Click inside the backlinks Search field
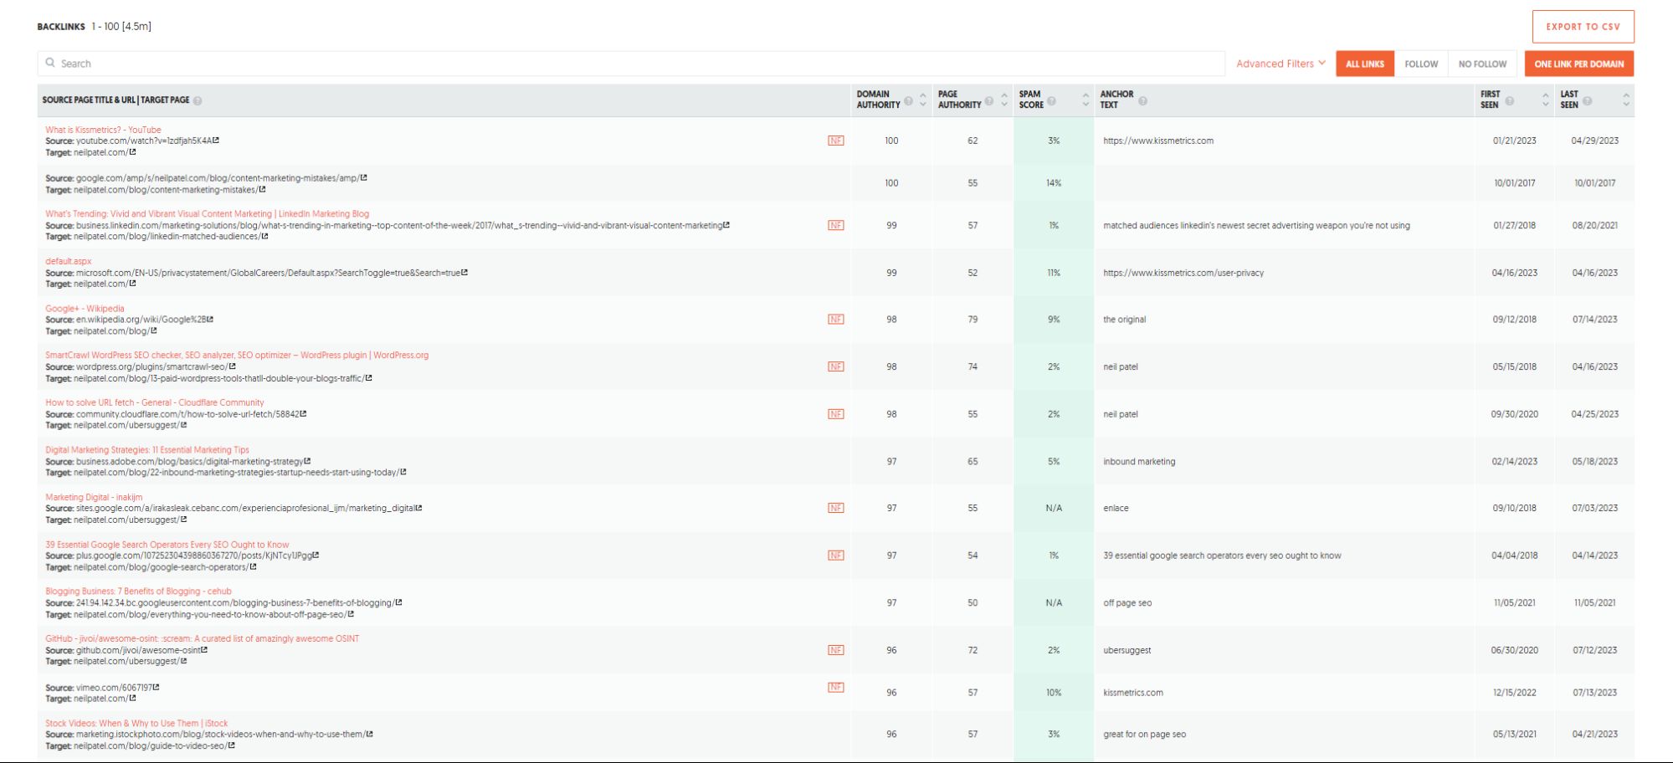 point(631,64)
